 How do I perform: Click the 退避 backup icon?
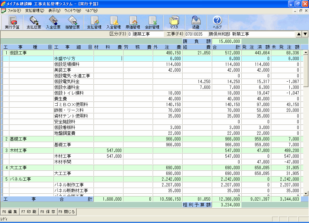point(196,22)
